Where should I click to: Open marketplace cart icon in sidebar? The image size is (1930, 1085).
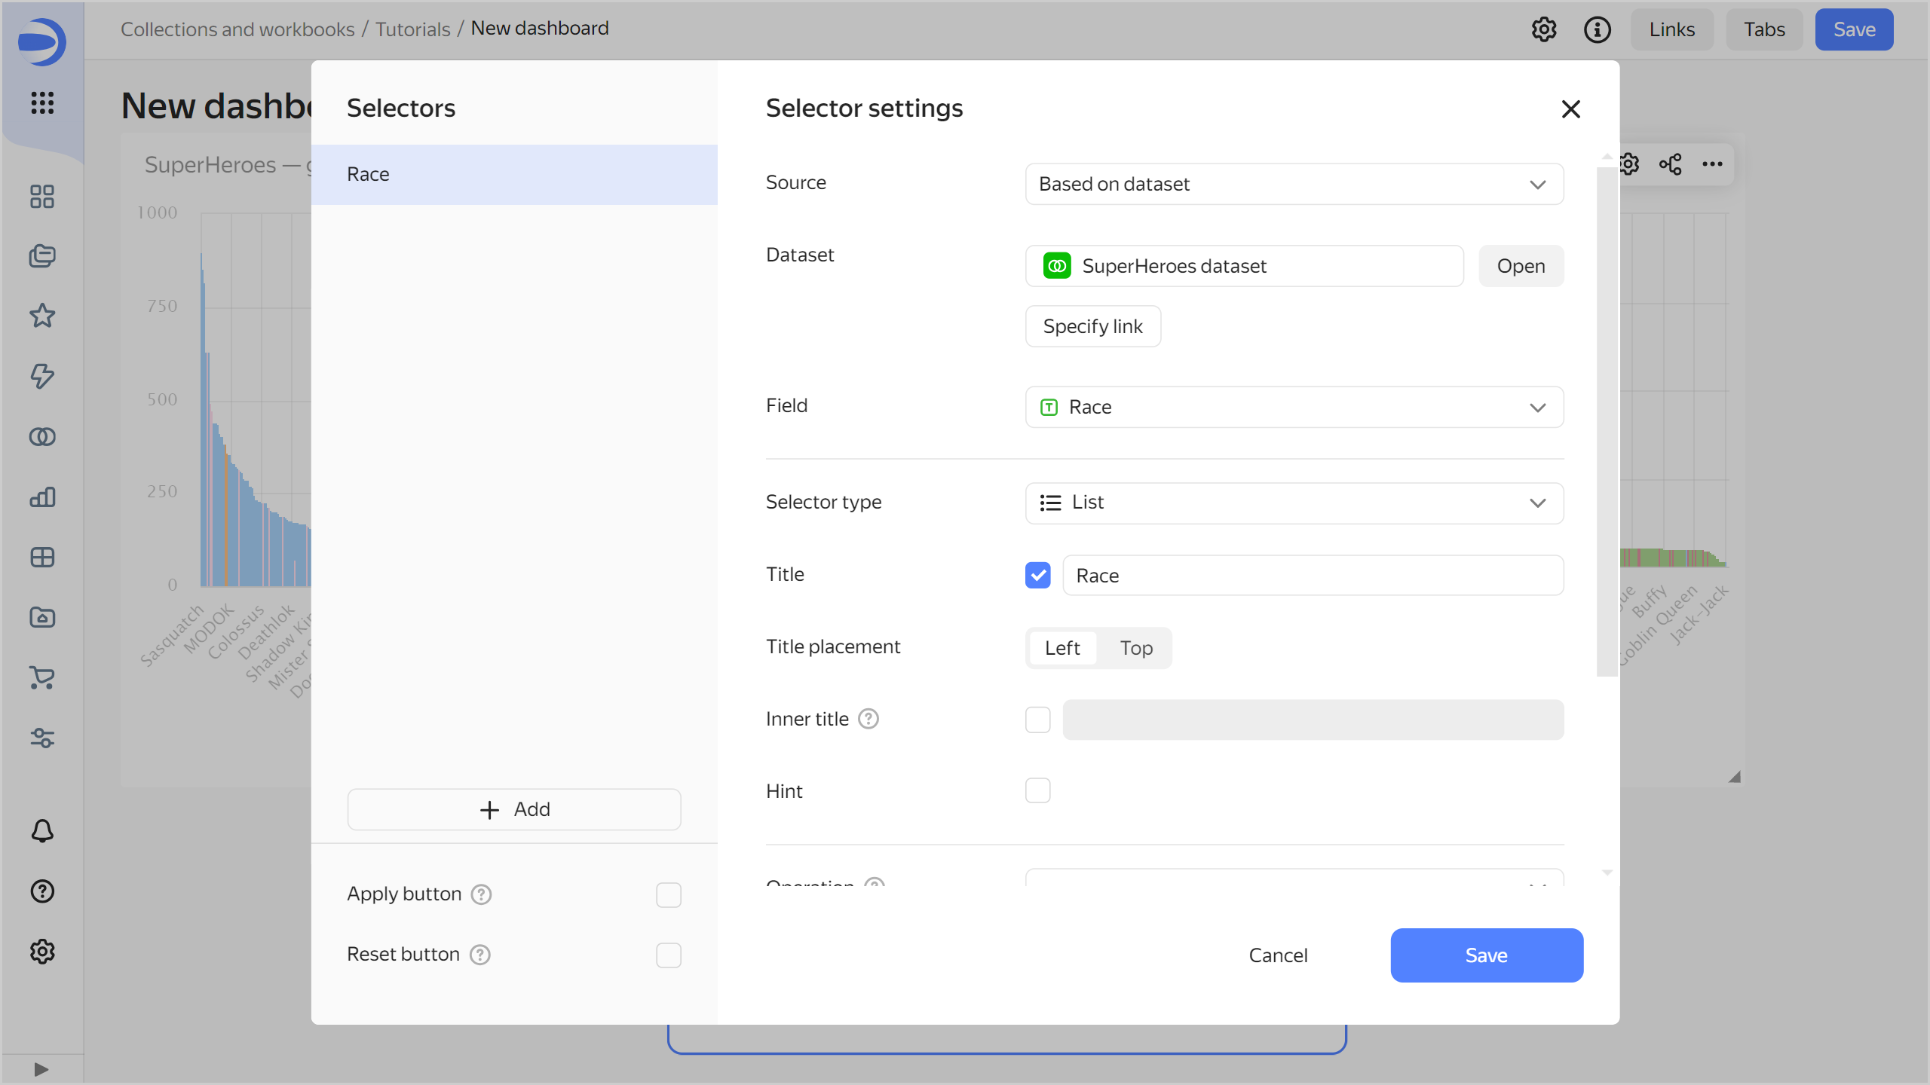tap(42, 677)
